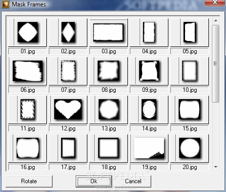Click the 08.jpg file name label

click(108, 90)
